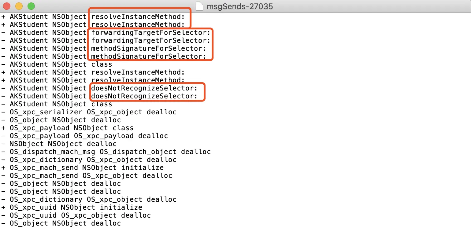
Task: Click the OS_xpc_payload OS_xpc_payload dealloc line
Action: point(85,136)
